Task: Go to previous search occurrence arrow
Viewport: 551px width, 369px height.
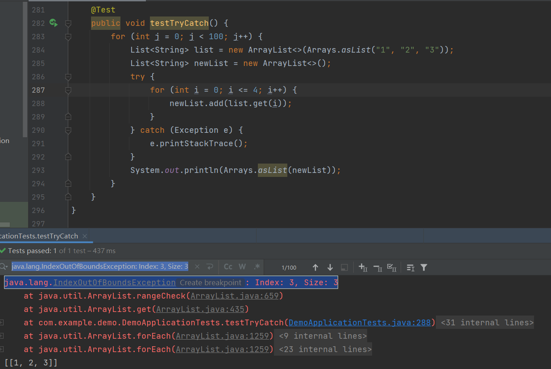Action: [315, 267]
